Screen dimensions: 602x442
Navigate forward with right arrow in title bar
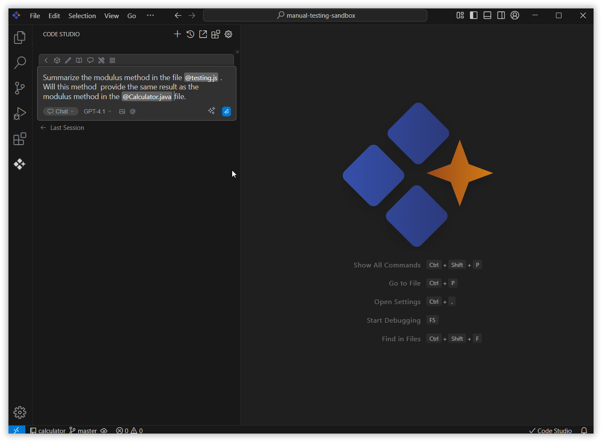192,15
